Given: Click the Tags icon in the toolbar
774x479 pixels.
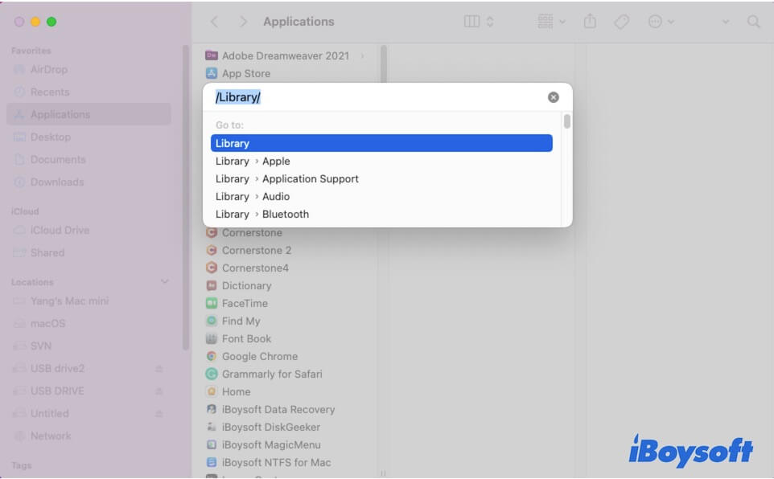Looking at the screenshot, I should tap(621, 22).
